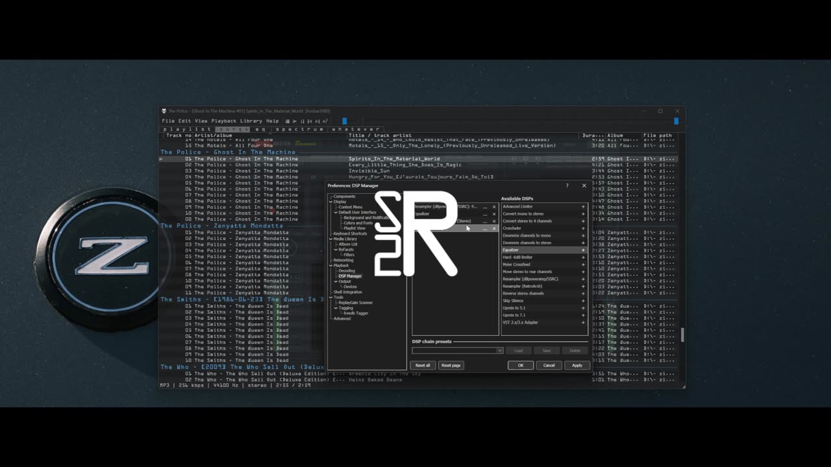Add Upmix to 5.1 via plus icon
Screen dimensions: 831x467
(583, 308)
